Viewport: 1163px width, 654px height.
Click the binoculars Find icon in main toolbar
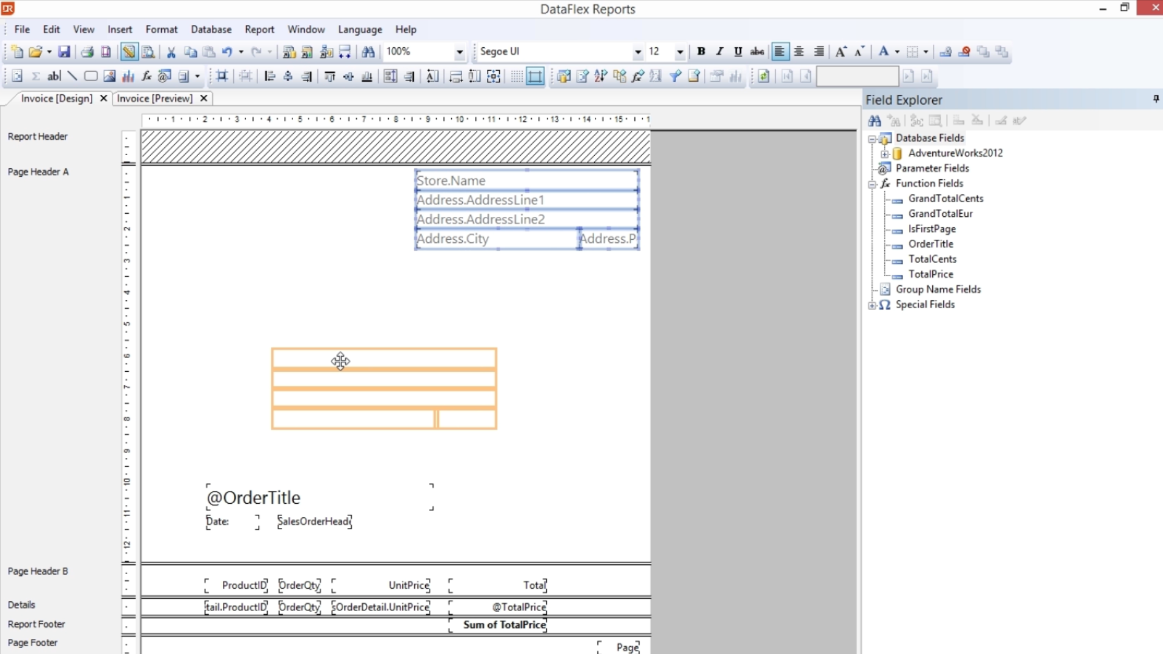[368, 52]
